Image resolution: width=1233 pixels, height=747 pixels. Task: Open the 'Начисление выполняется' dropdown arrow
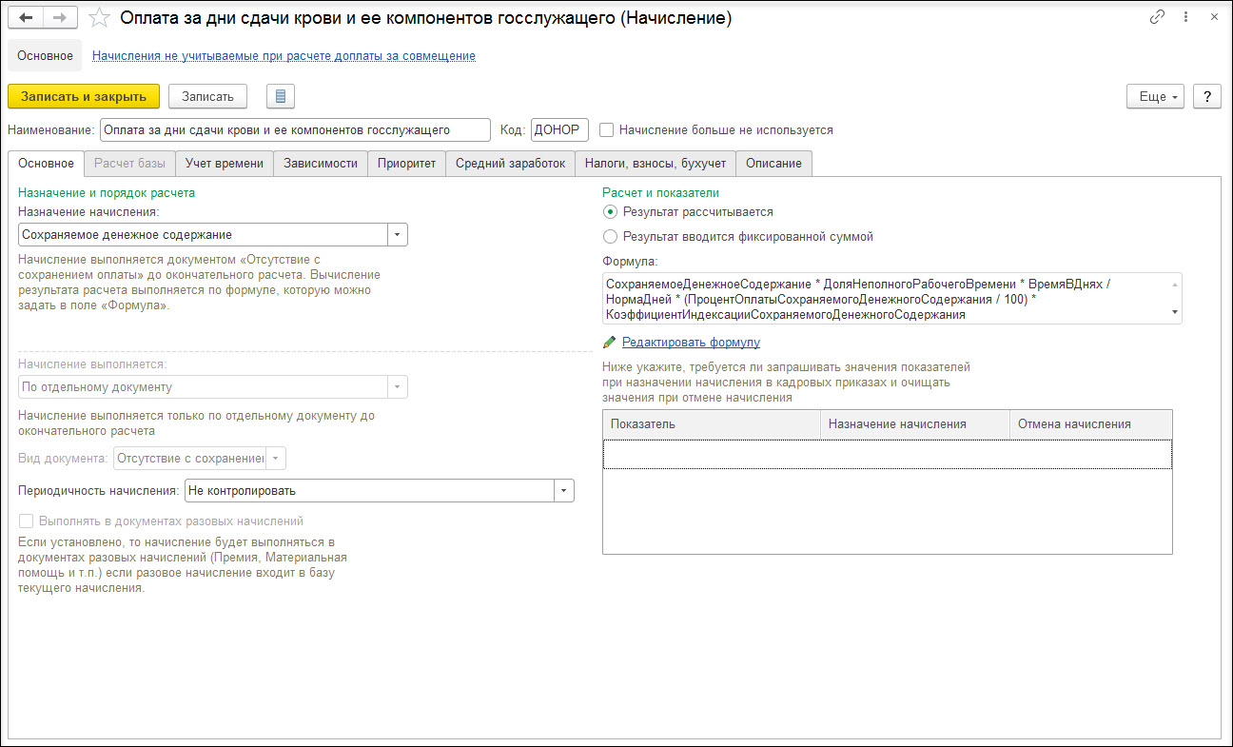pyautogui.click(x=398, y=387)
